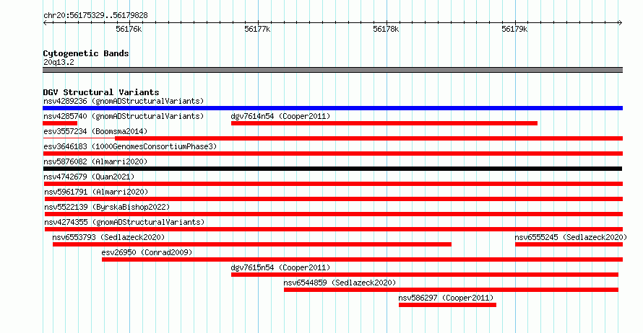Click the nsv6555245 Sedlazeck2020 red bar
Screen dimensions: 643x333
[x=569, y=244]
